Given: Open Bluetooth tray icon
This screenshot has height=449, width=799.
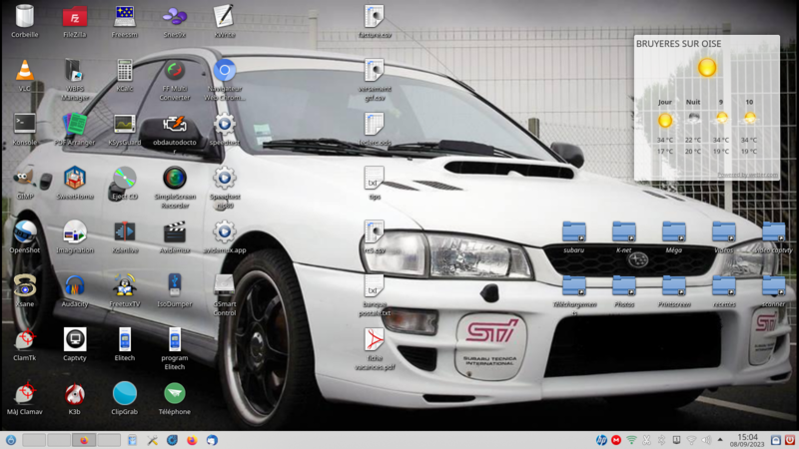Looking at the screenshot, I should pos(661,440).
